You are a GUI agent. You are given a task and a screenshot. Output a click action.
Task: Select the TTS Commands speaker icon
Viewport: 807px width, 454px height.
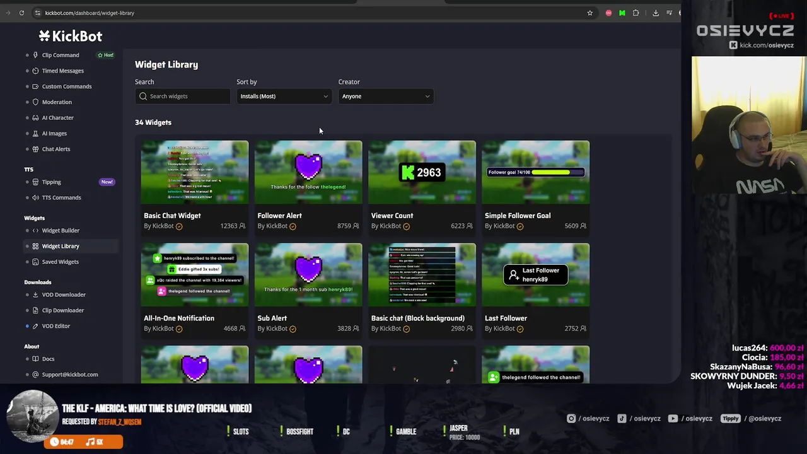(35, 197)
